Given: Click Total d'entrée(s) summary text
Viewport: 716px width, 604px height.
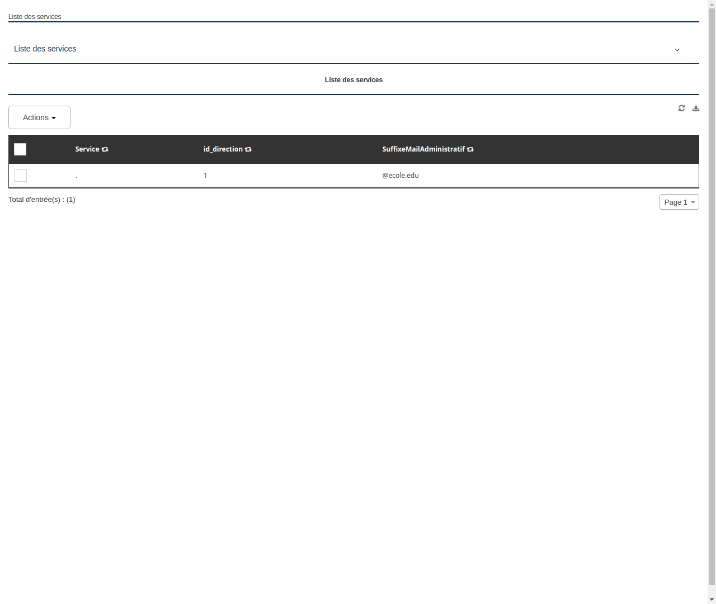Looking at the screenshot, I should click(x=42, y=200).
